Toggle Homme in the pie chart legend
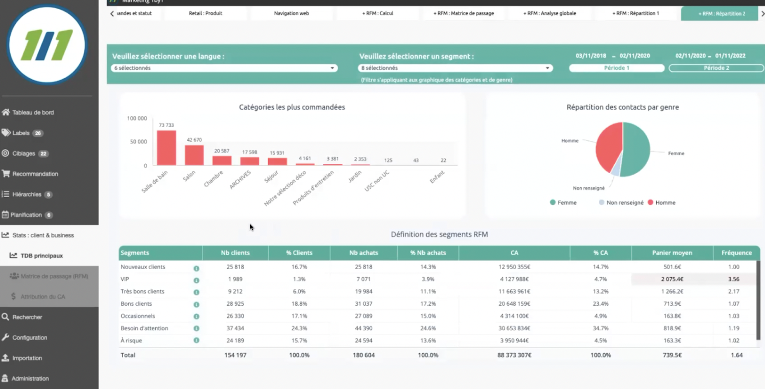The image size is (765, 389). click(661, 203)
